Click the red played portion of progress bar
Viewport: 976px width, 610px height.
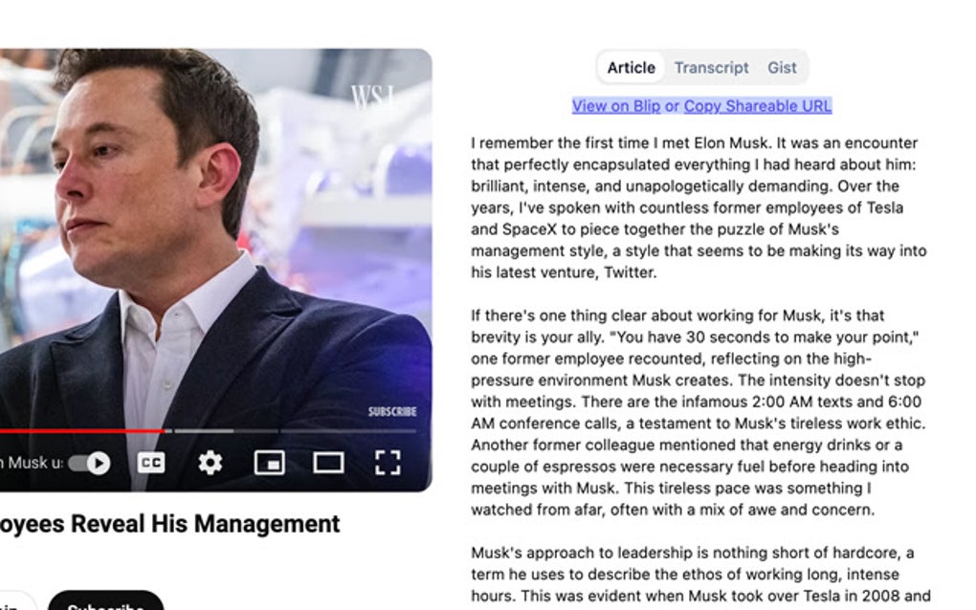pyautogui.click(x=81, y=430)
